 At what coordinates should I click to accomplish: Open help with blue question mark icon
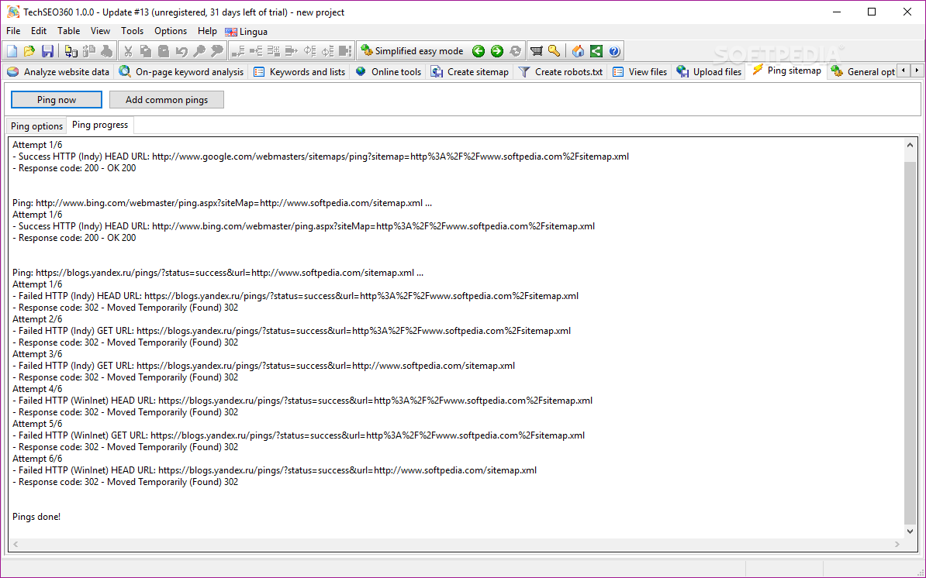[614, 51]
